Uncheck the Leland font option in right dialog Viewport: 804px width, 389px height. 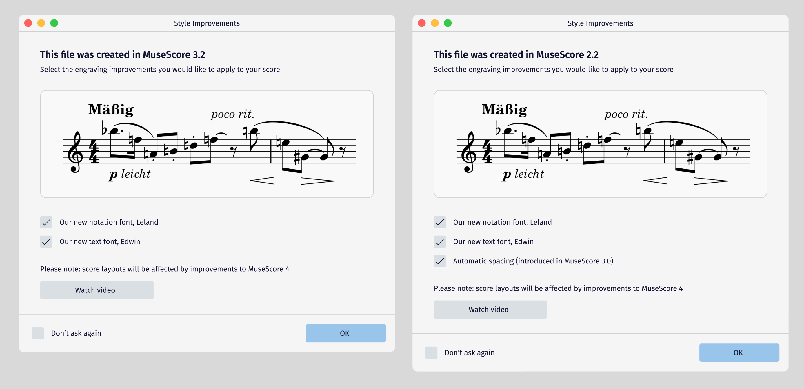[x=440, y=222]
